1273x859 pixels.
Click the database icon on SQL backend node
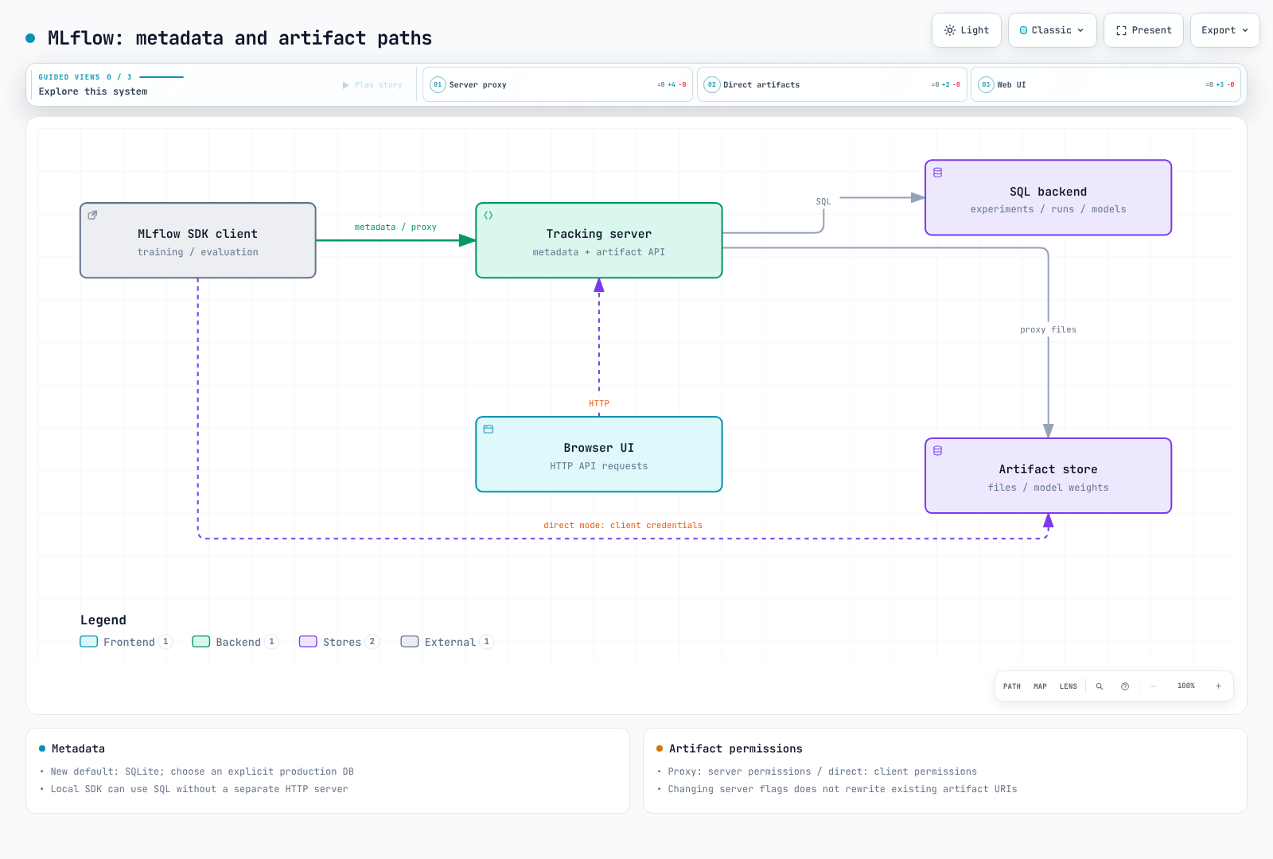point(937,173)
